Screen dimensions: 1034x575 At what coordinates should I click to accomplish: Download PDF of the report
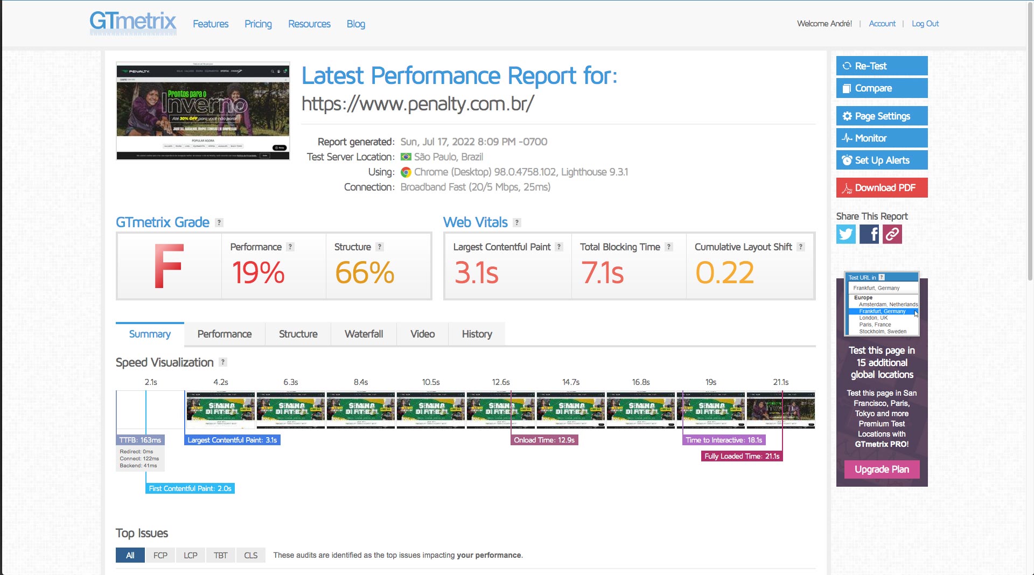[882, 187]
